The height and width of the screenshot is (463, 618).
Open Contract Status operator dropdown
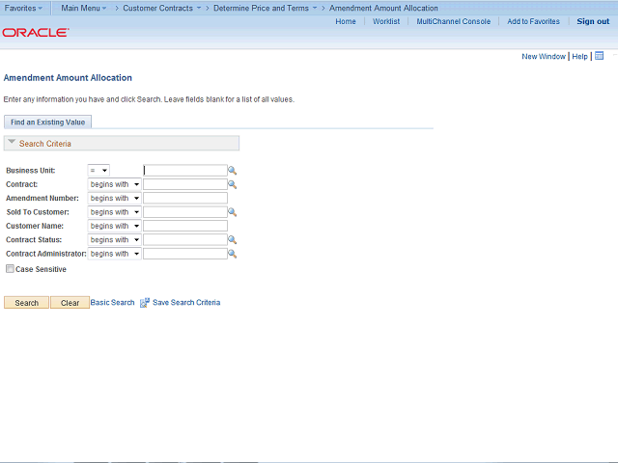tap(114, 240)
